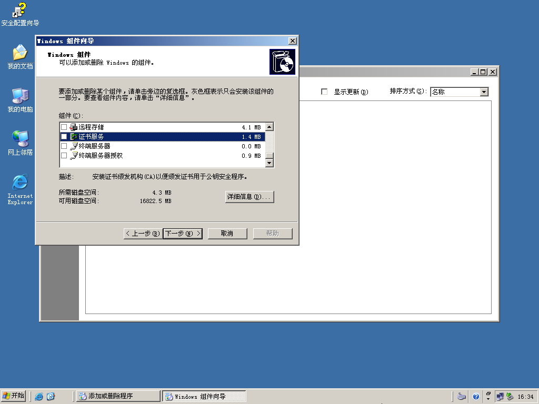Click component list scroll down arrow
Image resolution: width=539 pixels, height=404 pixels.
pyautogui.click(x=269, y=163)
